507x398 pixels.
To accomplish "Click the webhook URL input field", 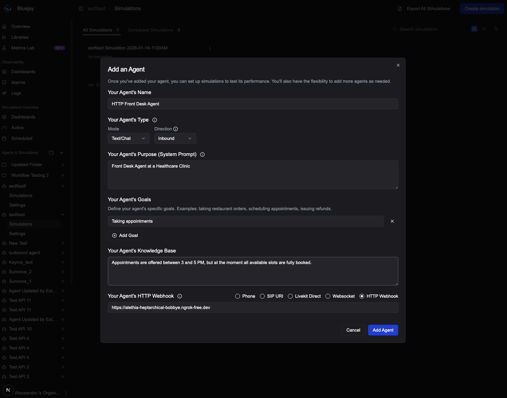I will click(x=253, y=308).
